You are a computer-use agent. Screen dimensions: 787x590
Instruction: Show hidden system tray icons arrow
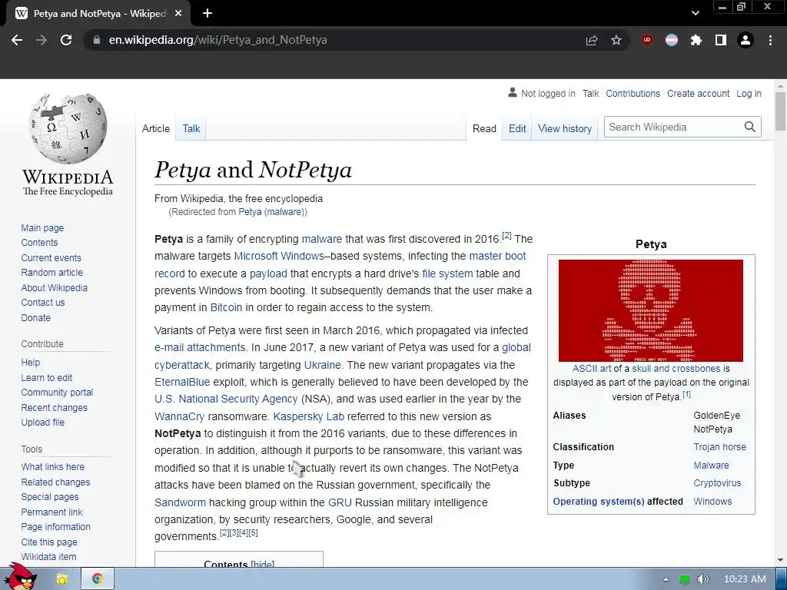tap(666, 579)
